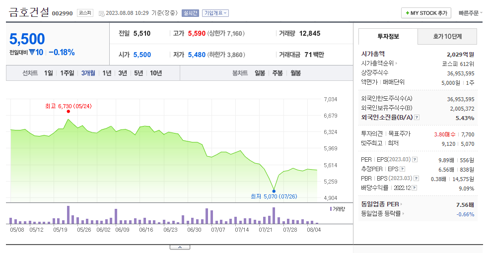Click the 코스피 612위 rank value
The image size is (488, 253).
click(458, 63)
